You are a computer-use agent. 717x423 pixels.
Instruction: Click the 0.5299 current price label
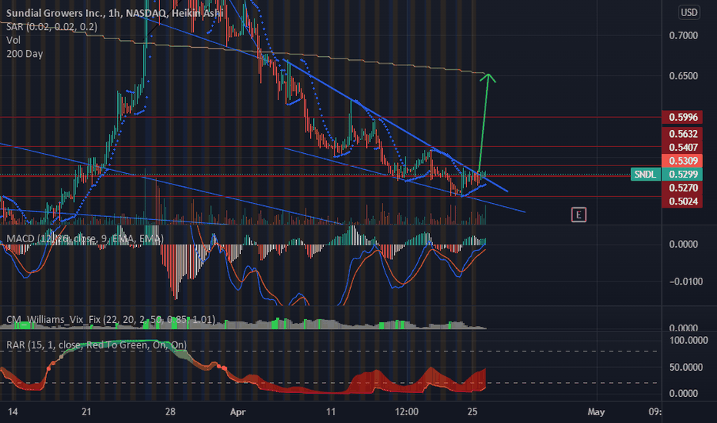(x=682, y=175)
